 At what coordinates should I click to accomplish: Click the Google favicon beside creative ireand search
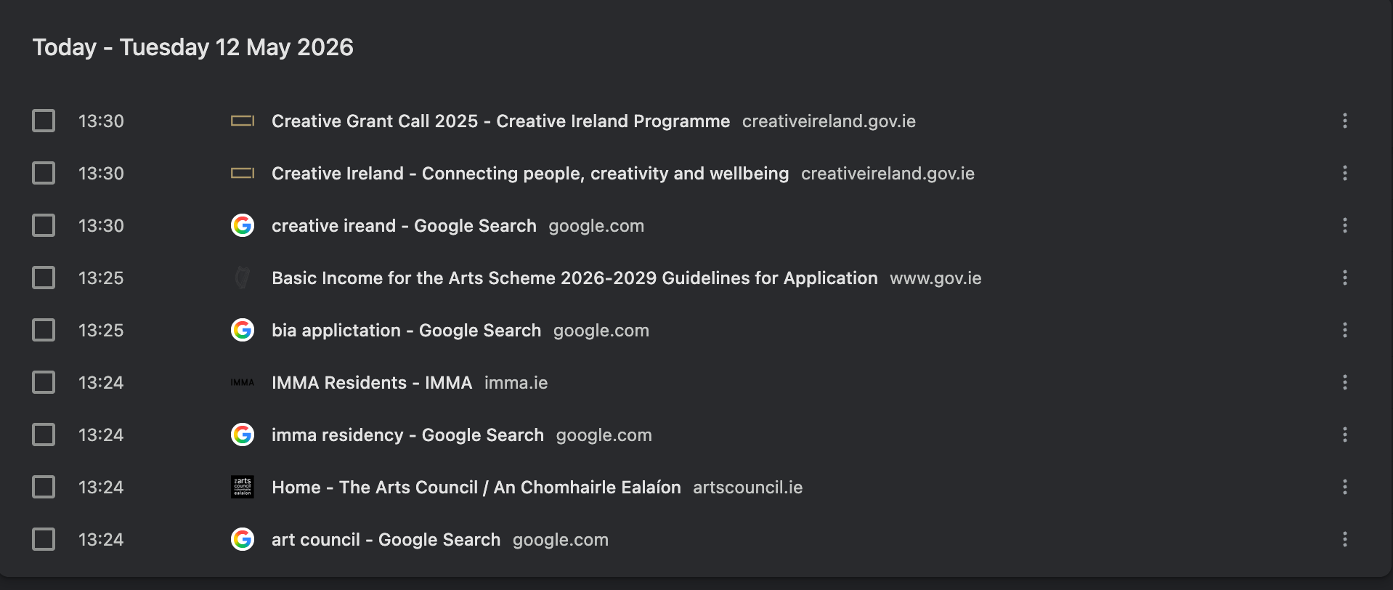coord(243,225)
